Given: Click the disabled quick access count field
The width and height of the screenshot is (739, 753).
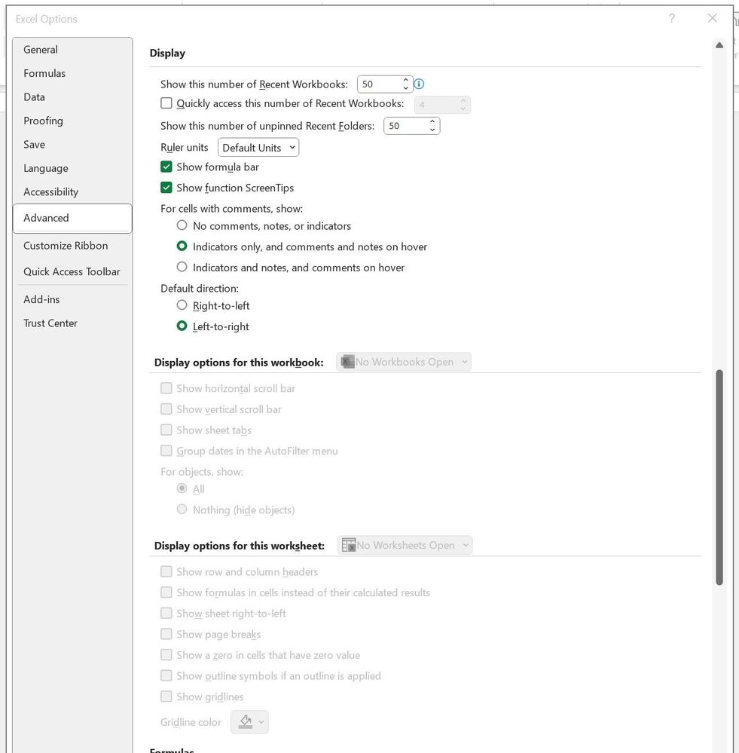Looking at the screenshot, I should point(442,105).
